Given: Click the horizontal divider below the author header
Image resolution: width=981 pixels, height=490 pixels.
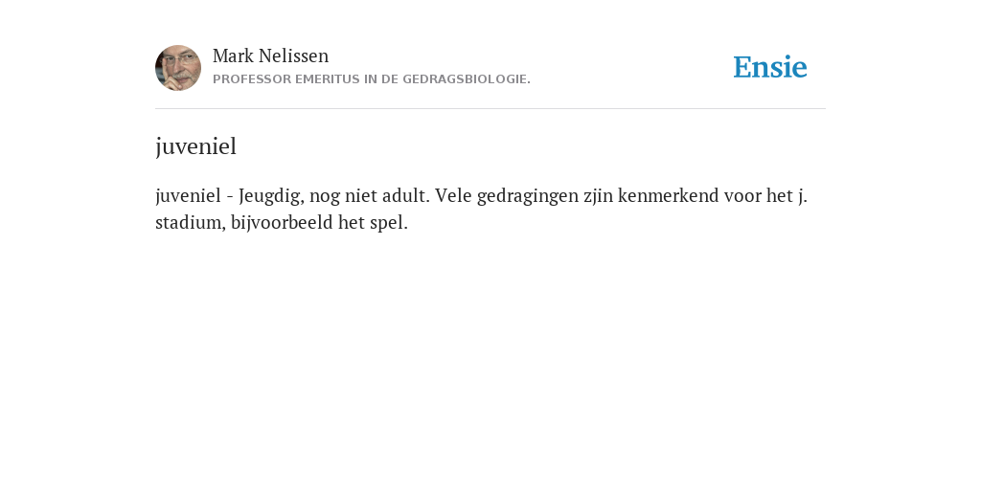Looking at the screenshot, I should click(490, 109).
